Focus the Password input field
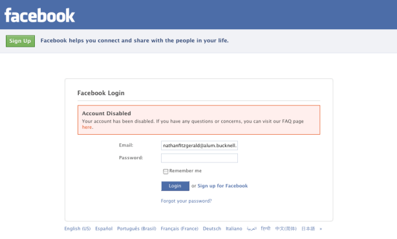This screenshot has height=239, width=397. (199, 158)
